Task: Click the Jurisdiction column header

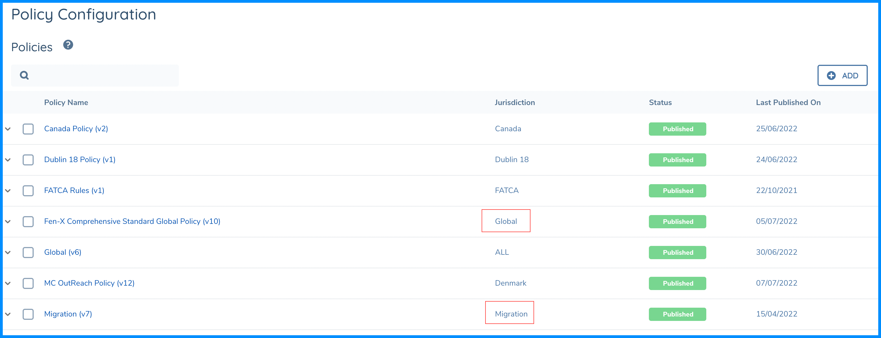Action: [514, 103]
